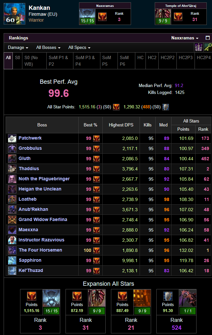Open the Naxxramas zone dropdown

185,38
